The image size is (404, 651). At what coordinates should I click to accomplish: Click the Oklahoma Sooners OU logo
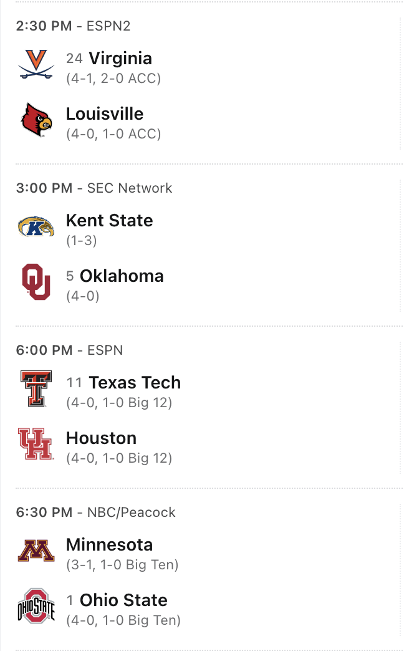point(36,282)
